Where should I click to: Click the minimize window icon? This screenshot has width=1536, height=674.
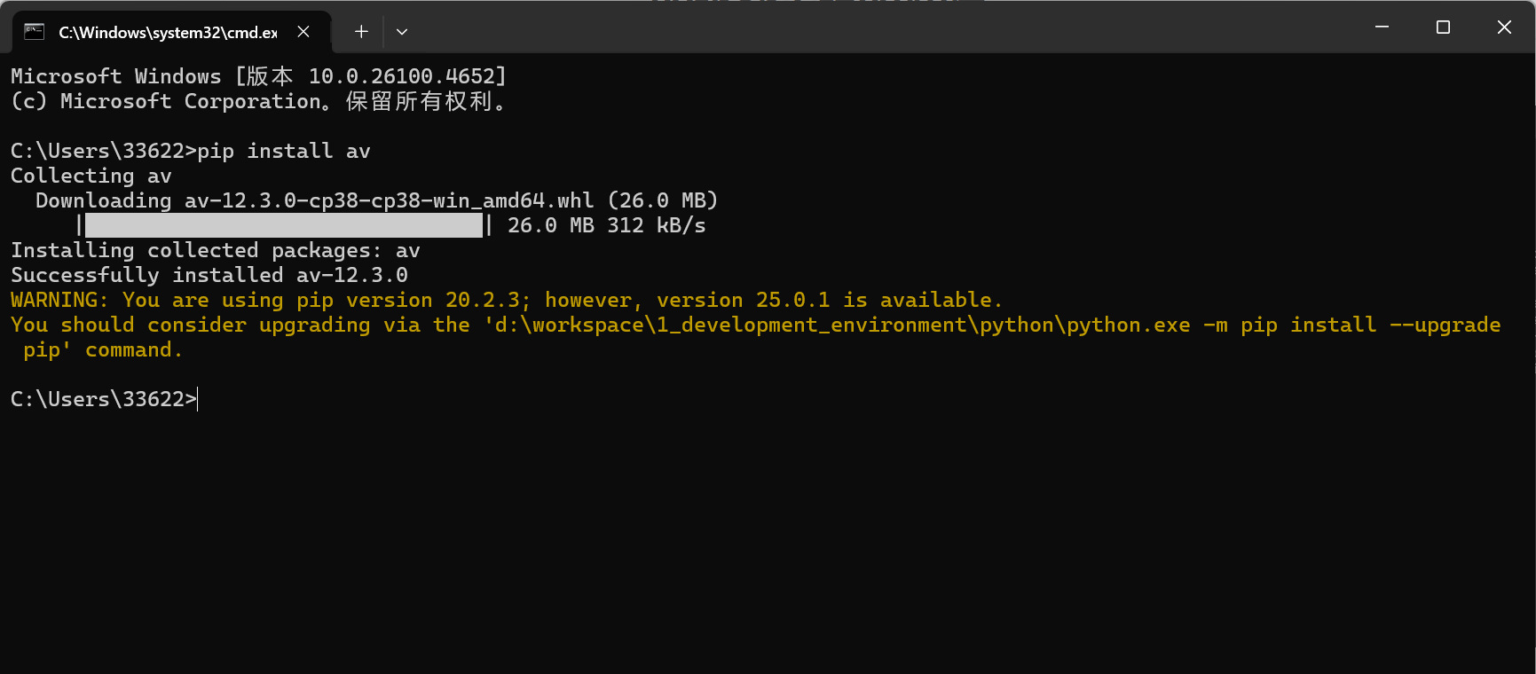pyautogui.click(x=1381, y=27)
